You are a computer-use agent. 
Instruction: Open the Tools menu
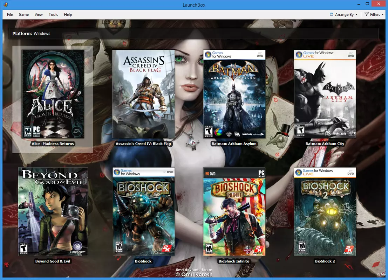tap(53, 15)
